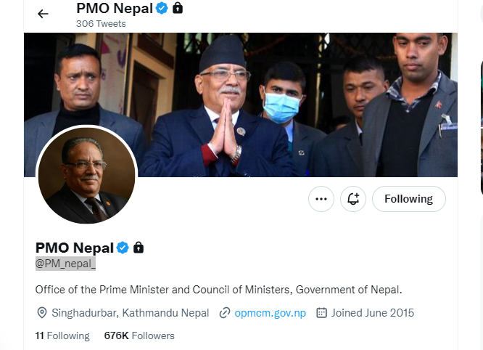
Task: Click the lock icon beside the profile name
Action: pyautogui.click(x=139, y=248)
